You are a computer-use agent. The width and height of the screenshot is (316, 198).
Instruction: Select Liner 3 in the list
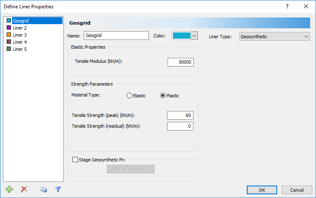click(x=20, y=35)
